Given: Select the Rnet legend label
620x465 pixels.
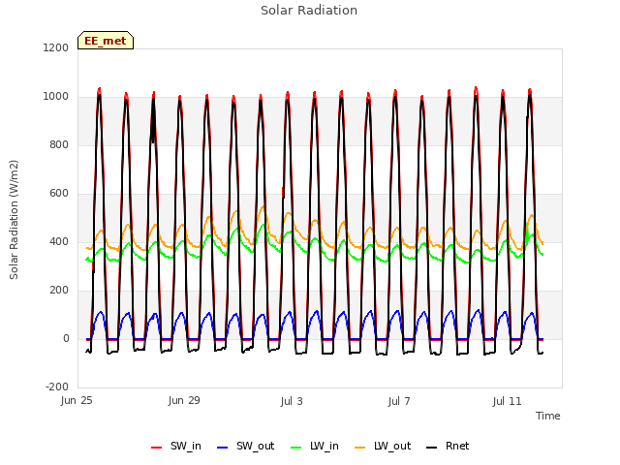Looking at the screenshot, I should coord(457,446).
